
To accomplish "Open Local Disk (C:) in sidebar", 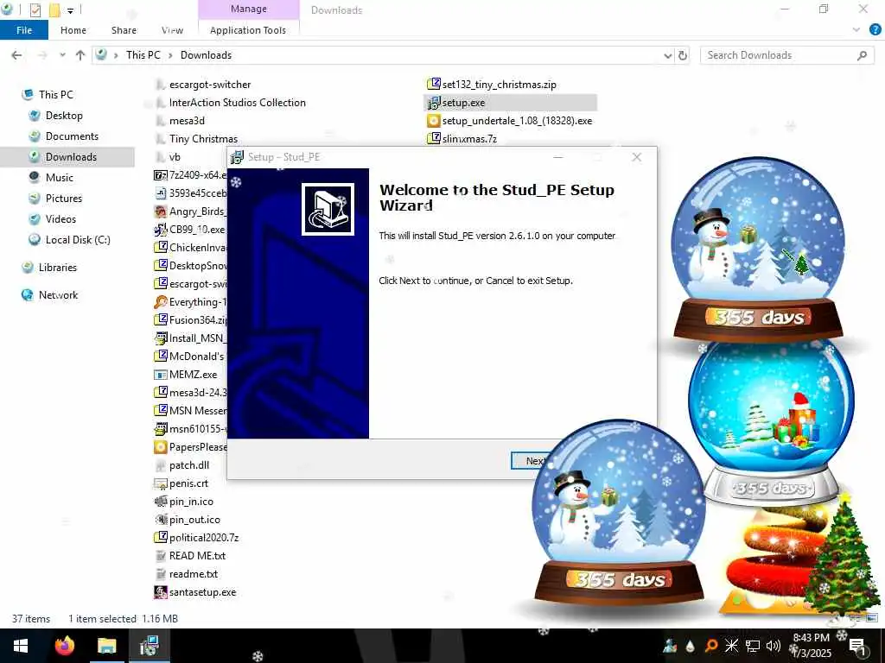I will 78,240.
